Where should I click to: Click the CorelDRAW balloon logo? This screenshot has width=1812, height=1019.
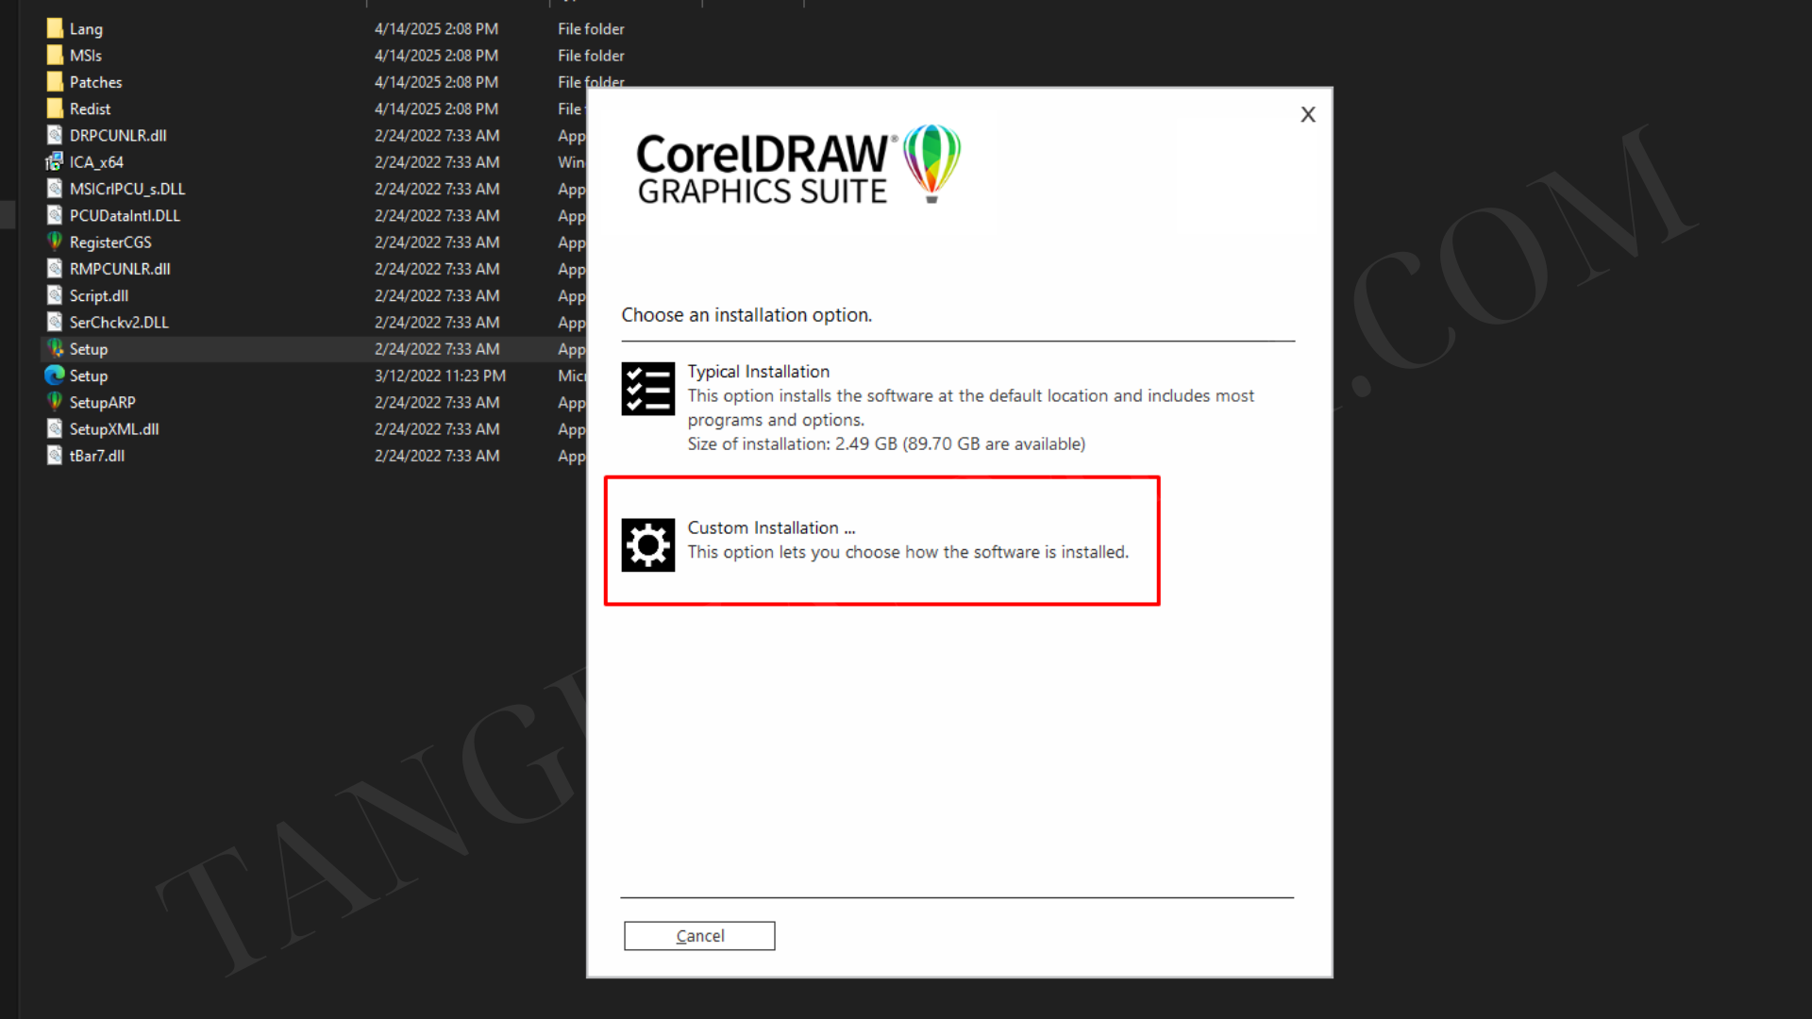[931, 162]
